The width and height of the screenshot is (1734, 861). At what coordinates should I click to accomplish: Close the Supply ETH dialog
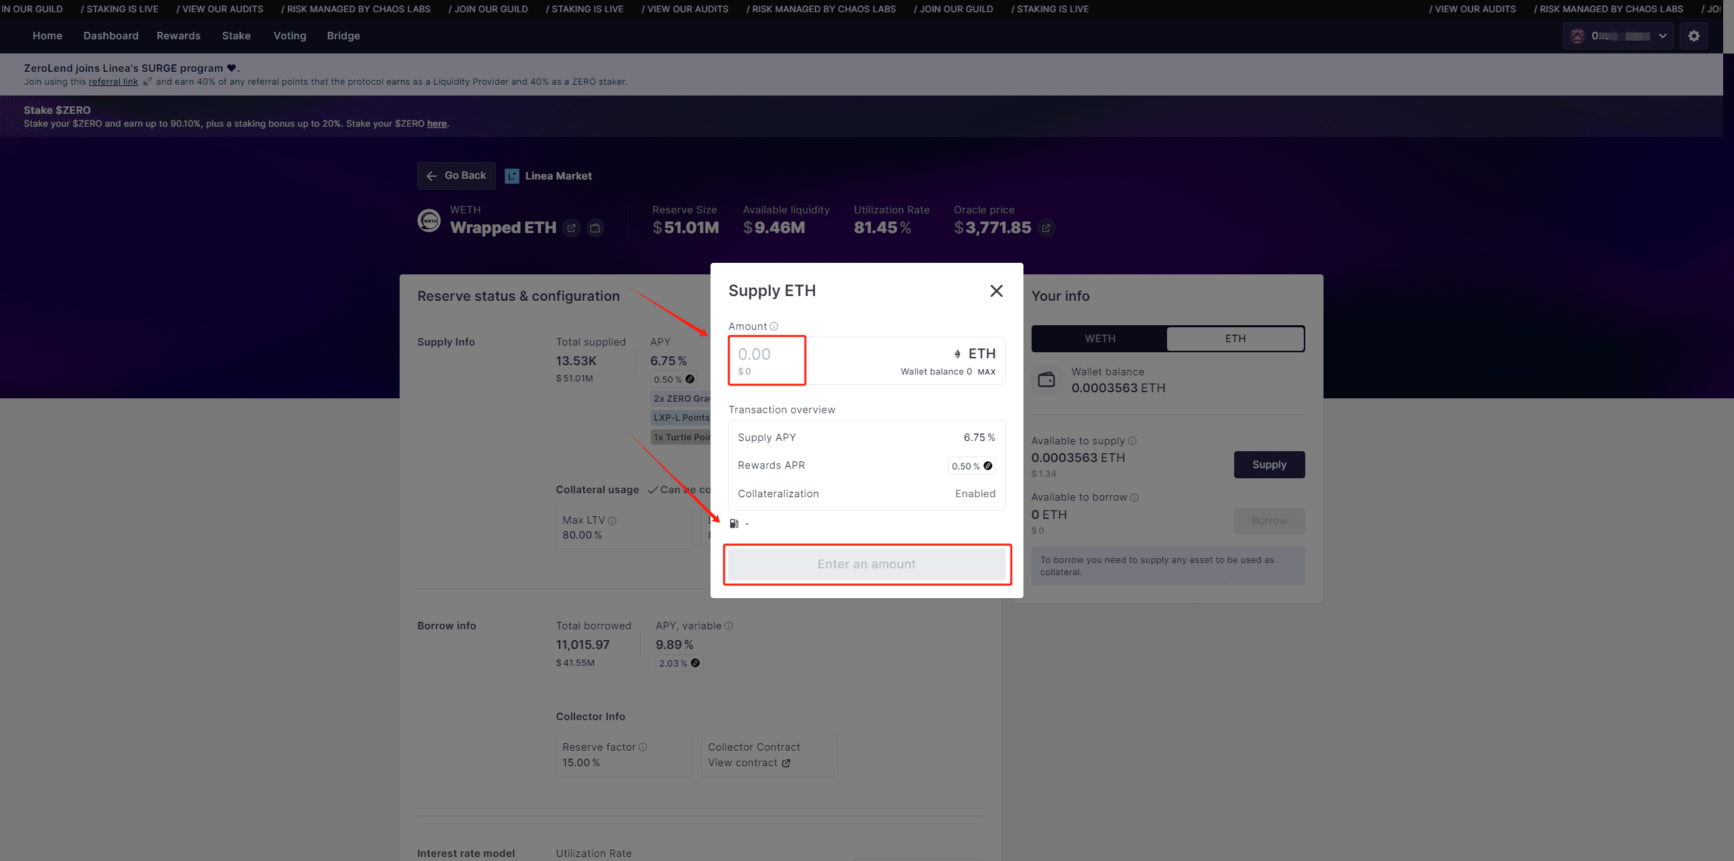tap(996, 291)
